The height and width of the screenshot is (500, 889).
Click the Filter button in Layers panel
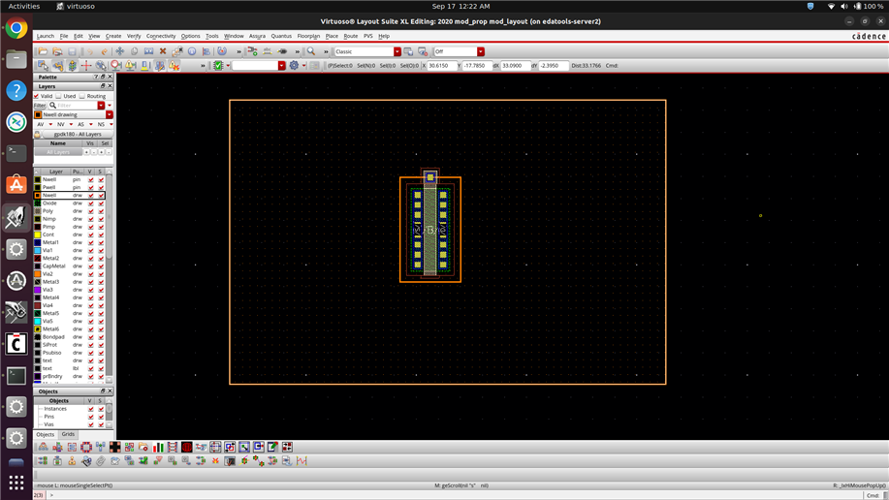[40, 106]
